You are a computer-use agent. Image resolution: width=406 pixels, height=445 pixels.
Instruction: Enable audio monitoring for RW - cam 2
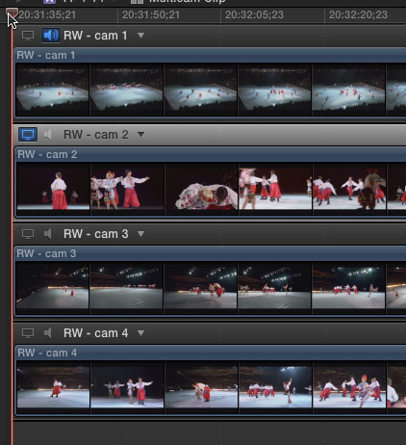48,135
